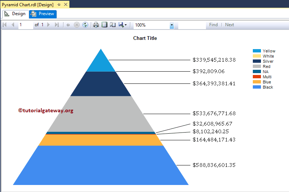Click Multi legend color swatch
The width and height of the screenshot is (289, 192).
point(257,77)
